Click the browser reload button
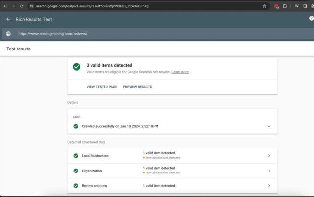Image resolution: width=314 pixels, height=197 pixels. tap(22, 6)
